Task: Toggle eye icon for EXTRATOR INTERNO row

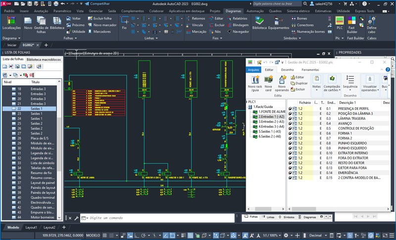Action: (x=290, y=153)
